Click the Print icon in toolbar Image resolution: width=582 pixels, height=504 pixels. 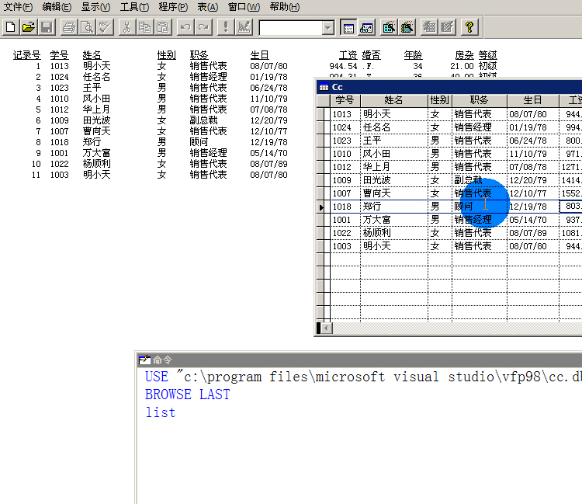click(69, 27)
